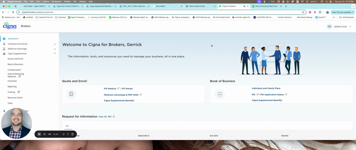Image resolution: width=356 pixels, height=150 pixels.
Task: Click the IFP Dental link
Action: click(x=127, y=89)
